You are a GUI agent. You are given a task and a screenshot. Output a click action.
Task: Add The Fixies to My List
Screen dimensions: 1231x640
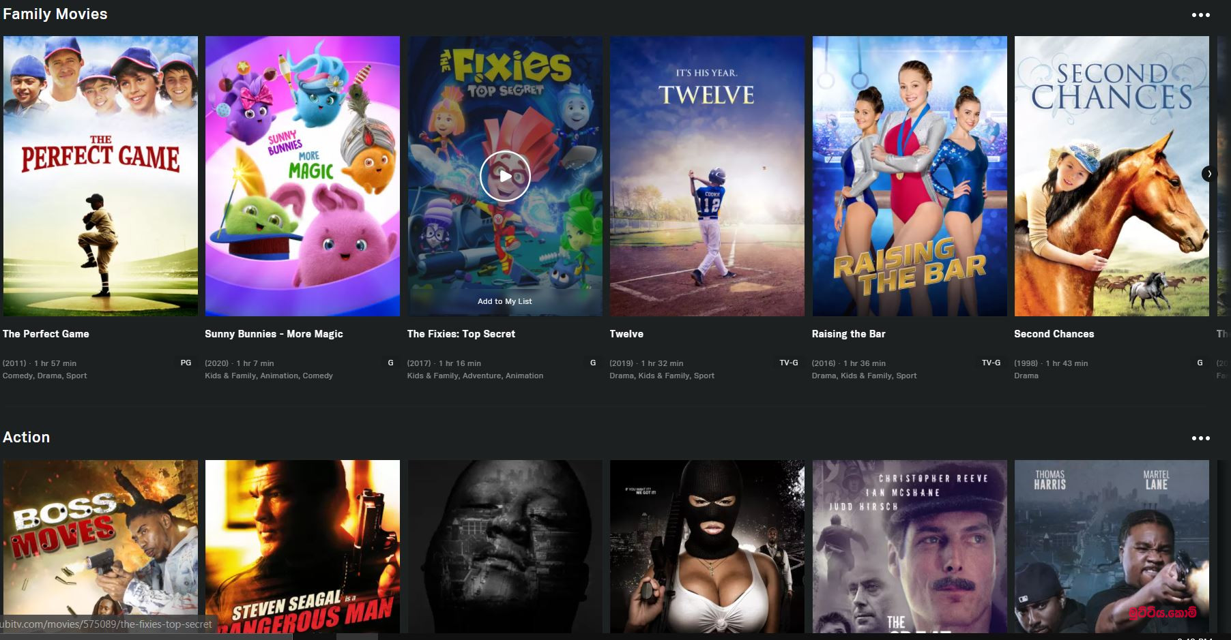[505, 301]
